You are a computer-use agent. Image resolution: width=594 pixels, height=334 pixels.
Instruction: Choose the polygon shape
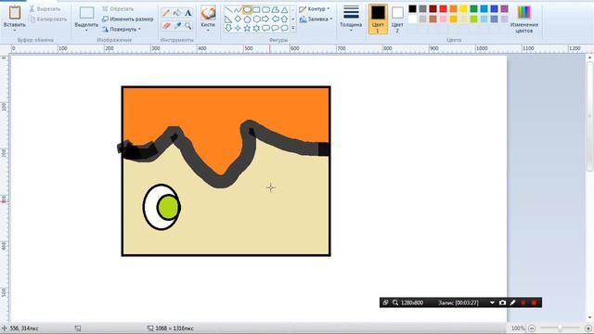(x=275, y=10)
